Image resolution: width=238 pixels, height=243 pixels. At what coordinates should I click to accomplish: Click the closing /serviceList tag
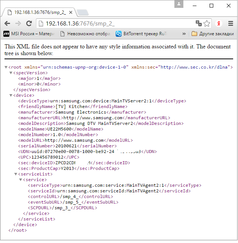(x=37, y=219)
